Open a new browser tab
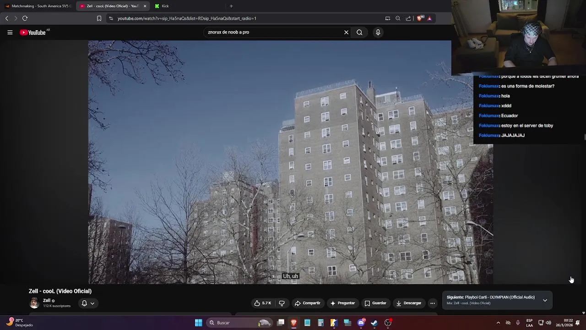 tap(231, 6)
